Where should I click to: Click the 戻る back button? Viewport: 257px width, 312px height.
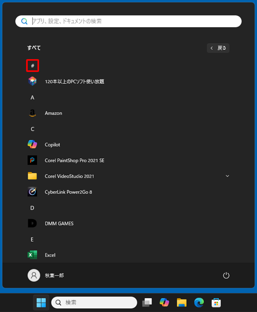[x=218, y=48]
